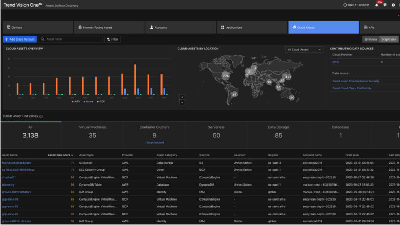Zoom in on the location map
Viewport: 400px width, 225px height.
(182, 97)
